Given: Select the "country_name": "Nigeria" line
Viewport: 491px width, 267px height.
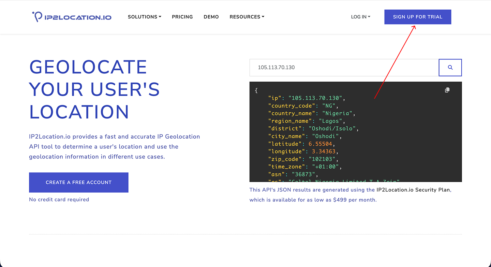Looking at the screenshot, I should pyautogui.click(x=312, y=113).
